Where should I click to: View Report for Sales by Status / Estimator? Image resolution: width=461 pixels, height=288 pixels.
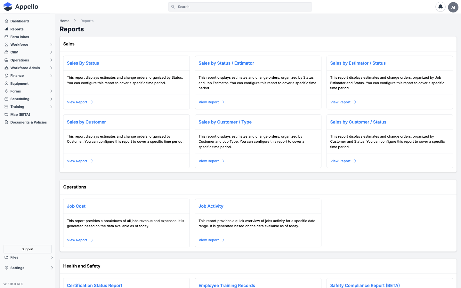[x=209, y=102]
